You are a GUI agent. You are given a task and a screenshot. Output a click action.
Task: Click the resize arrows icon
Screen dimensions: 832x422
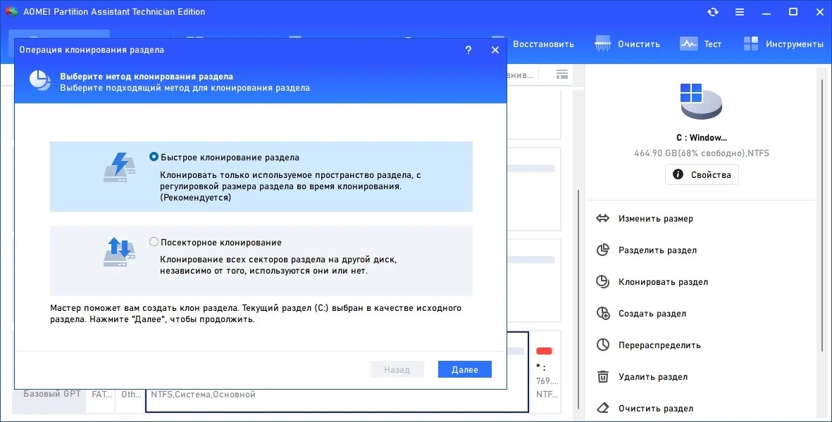pos(603,218)
